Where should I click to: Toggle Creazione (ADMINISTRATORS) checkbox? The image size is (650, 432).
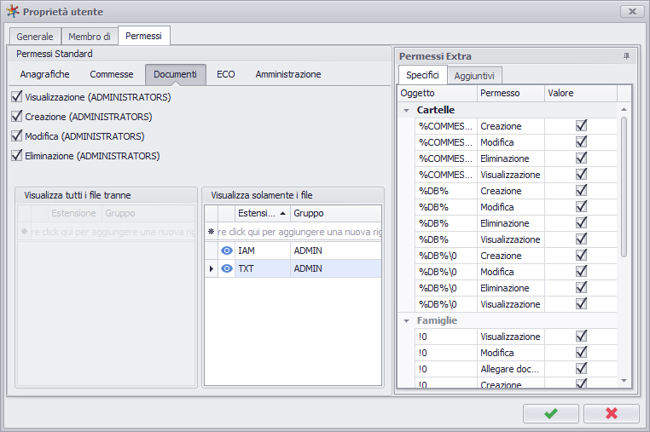pos(16,116)
